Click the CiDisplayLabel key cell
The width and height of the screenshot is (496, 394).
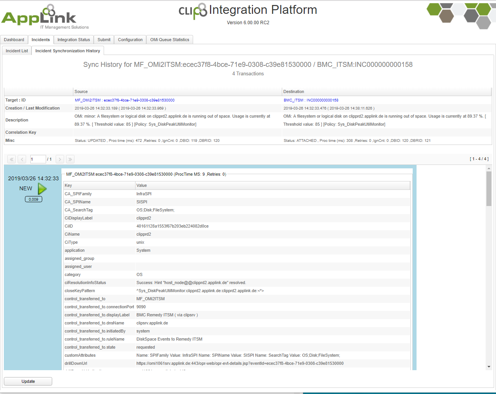coord(99,218)
